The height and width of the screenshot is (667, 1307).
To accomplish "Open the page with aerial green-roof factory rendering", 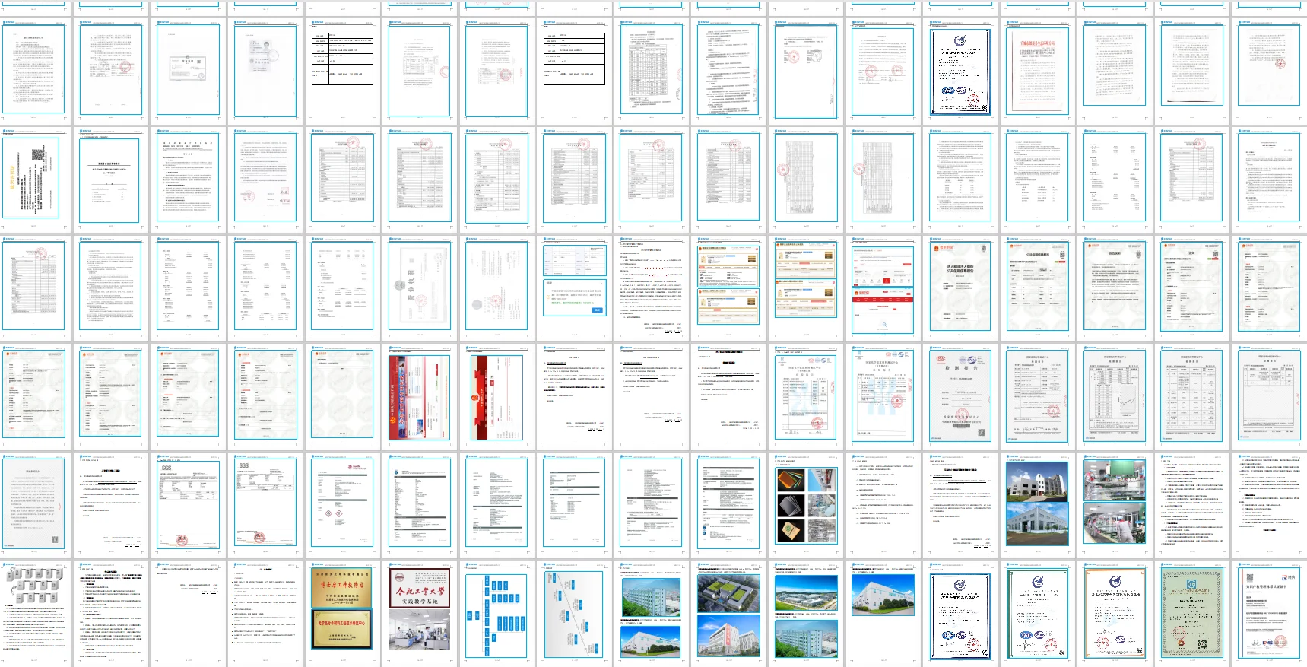I will point(729,615).
